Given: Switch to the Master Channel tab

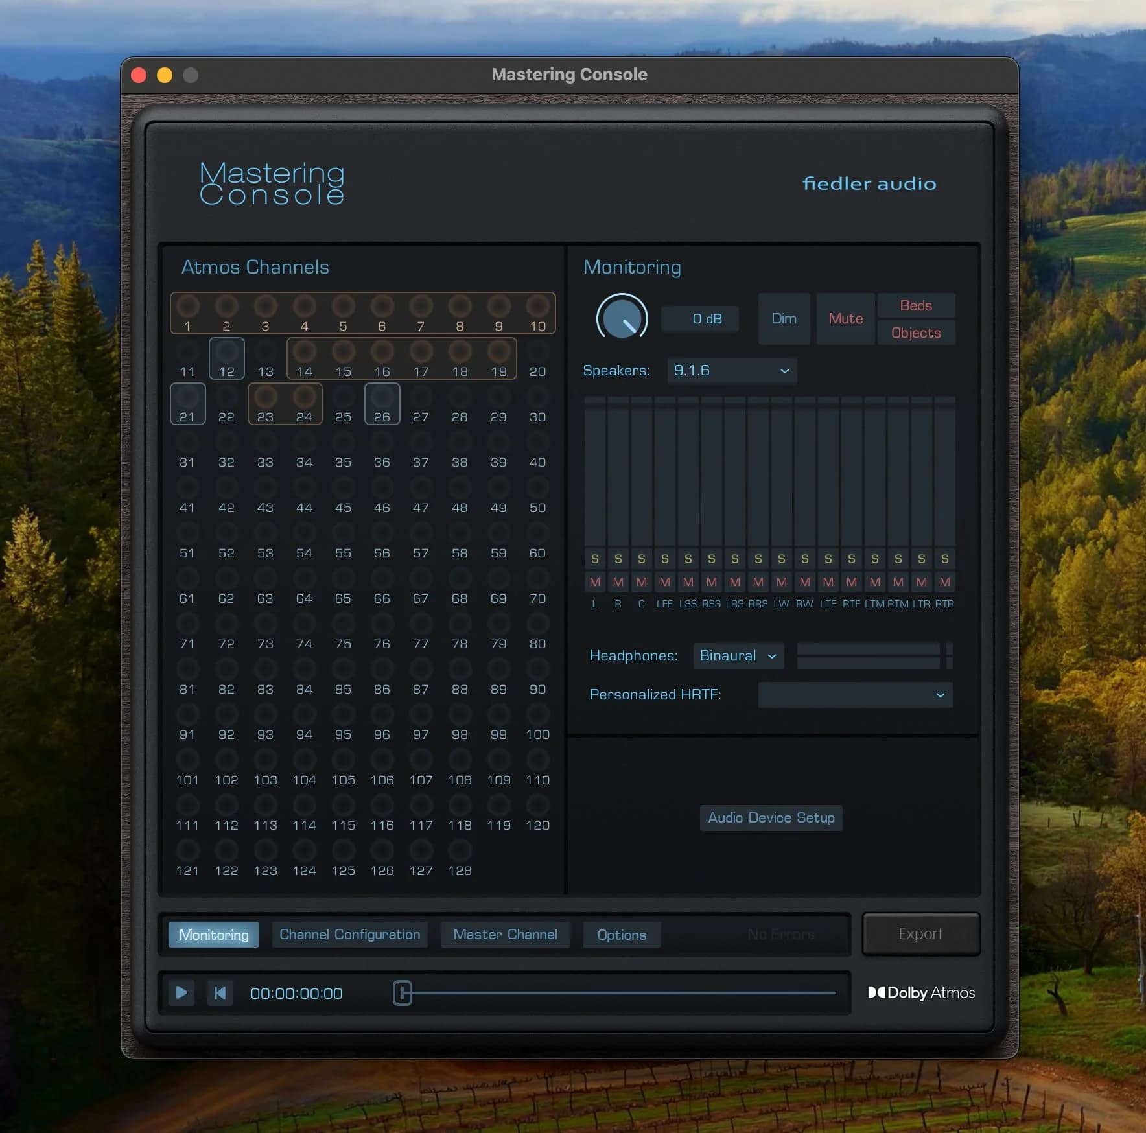Looking at the screenshot, I should point(505,934).
